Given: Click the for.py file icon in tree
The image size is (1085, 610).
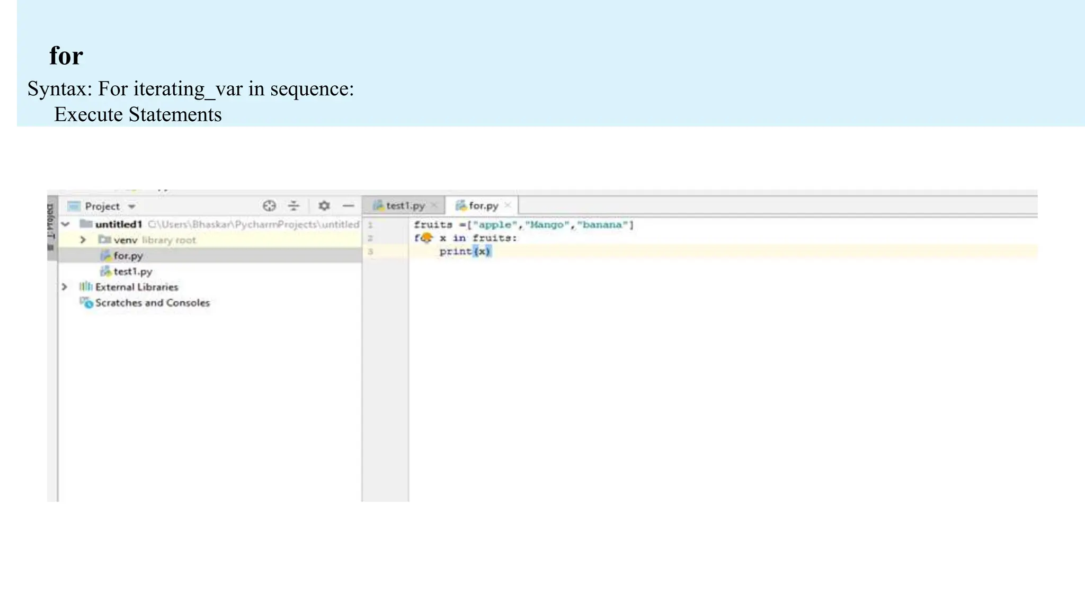Looking at the screenshot, I should pos(105,256).
